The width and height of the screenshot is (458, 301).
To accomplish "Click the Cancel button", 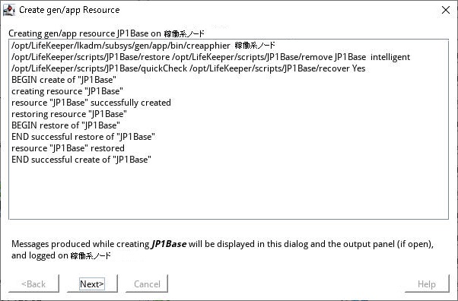I will (x=147, y=284).
